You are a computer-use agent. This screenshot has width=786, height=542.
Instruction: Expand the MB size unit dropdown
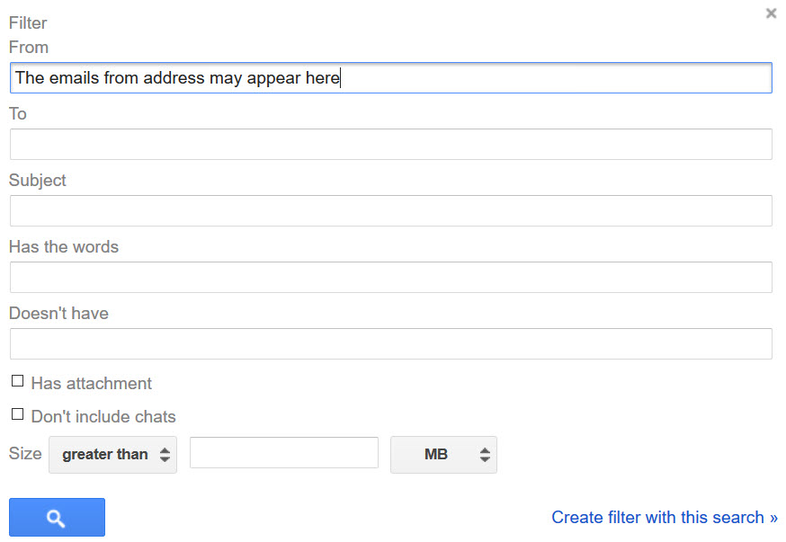[443, 455]
